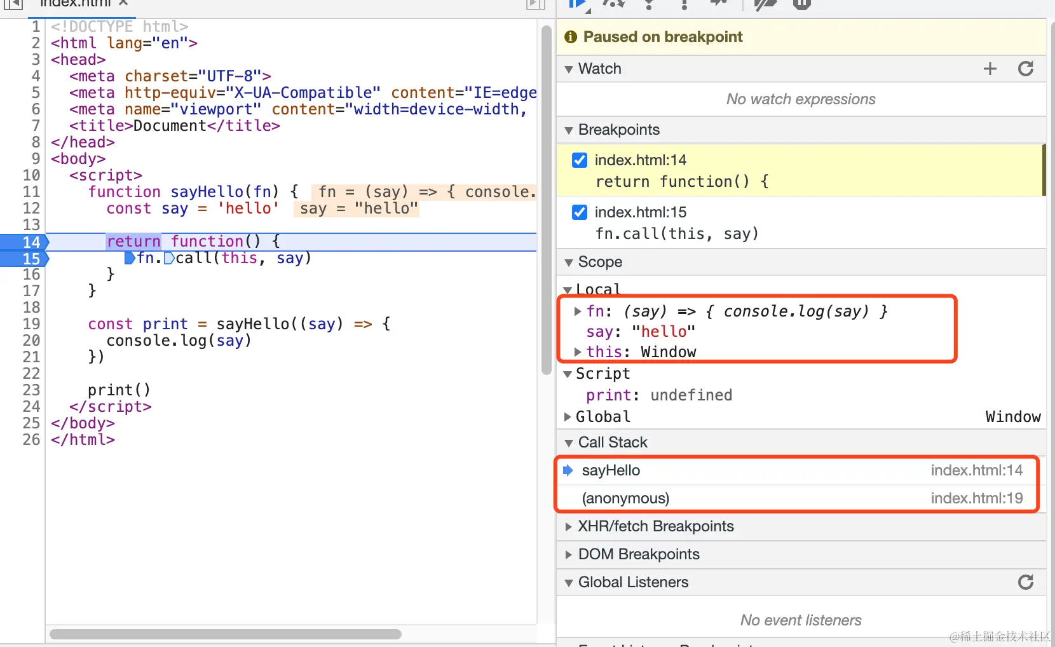
Task: Collapse the Scope section
Action: click(x=569, y=262)
